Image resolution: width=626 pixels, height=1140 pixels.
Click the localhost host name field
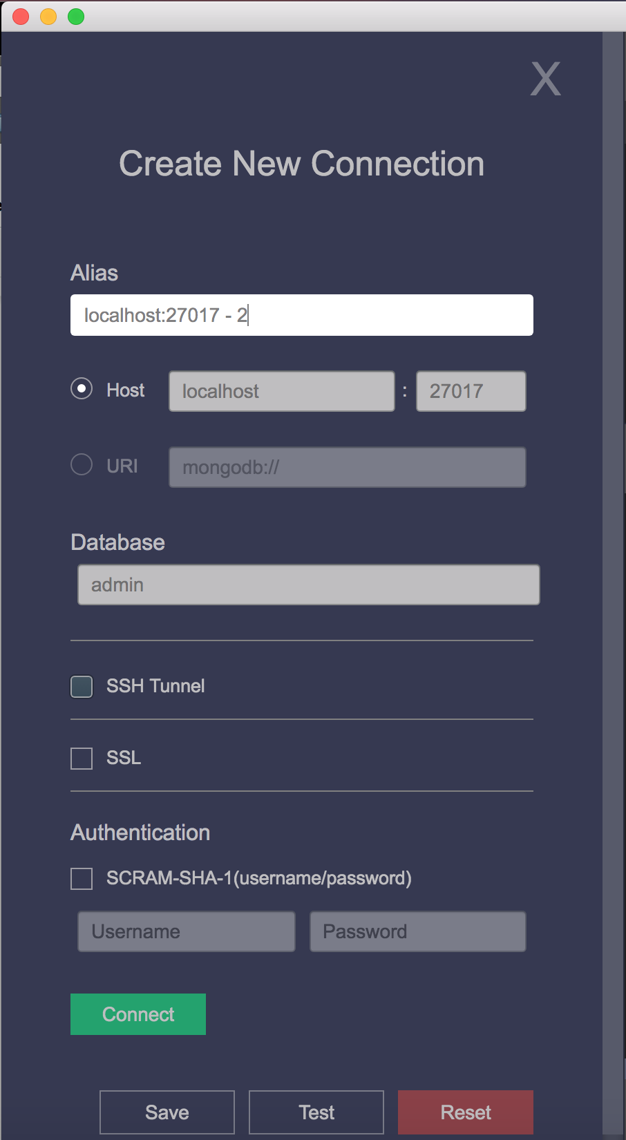(281, 391)
